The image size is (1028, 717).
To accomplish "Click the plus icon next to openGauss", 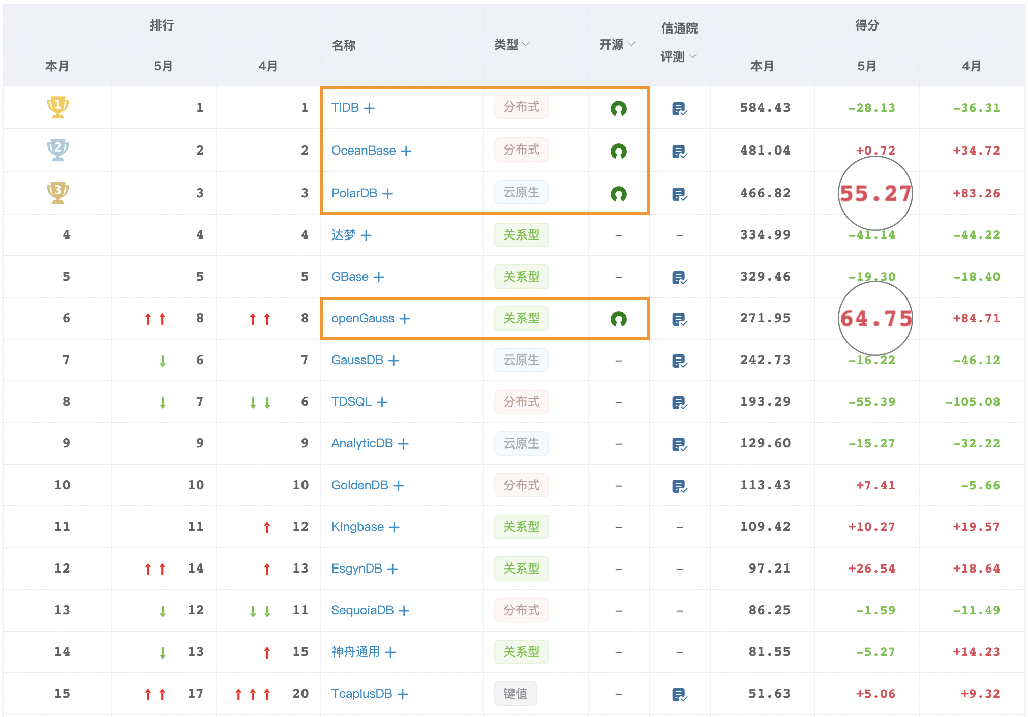I will pos(405,319).
